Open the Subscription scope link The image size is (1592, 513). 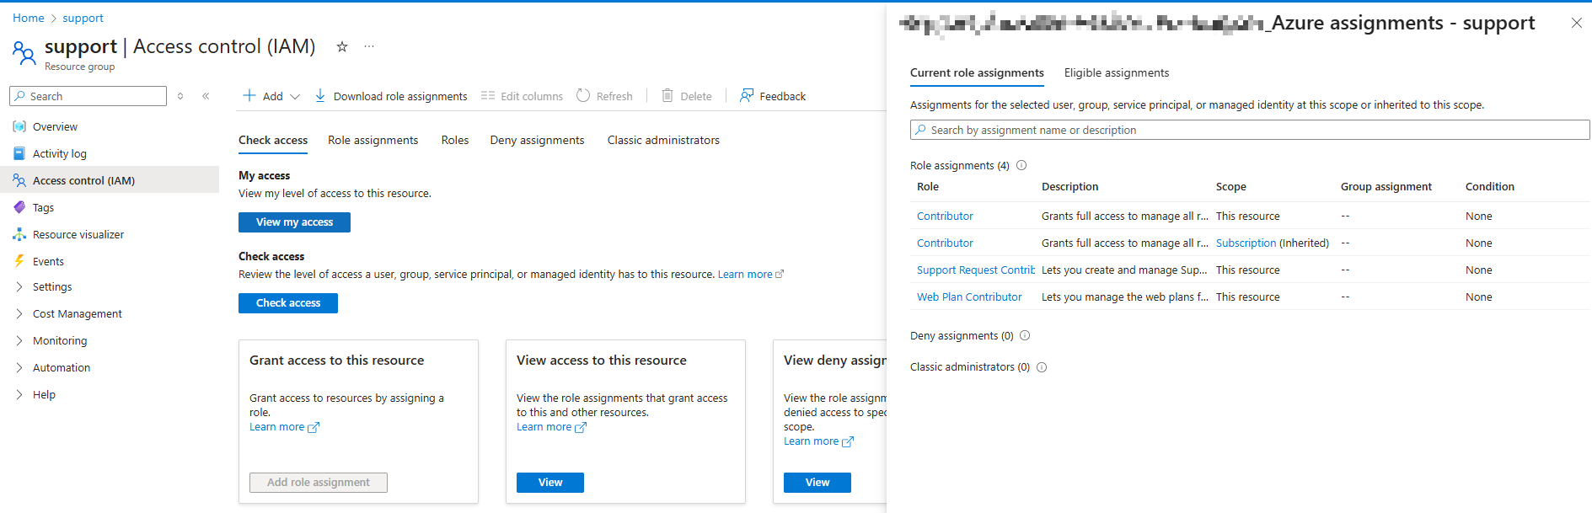click(1246, 243)
